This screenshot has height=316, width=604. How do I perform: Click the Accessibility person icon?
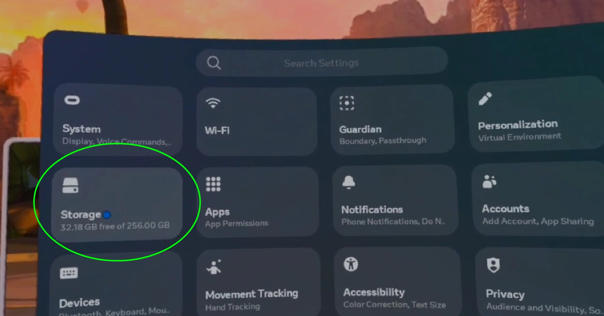[x=351, y=264]
